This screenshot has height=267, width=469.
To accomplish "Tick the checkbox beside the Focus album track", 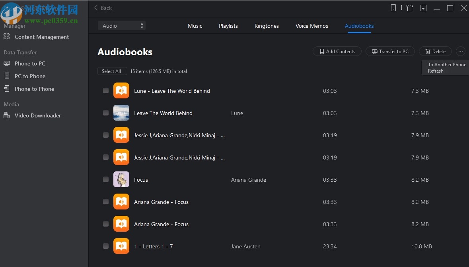I will point(105,180).
